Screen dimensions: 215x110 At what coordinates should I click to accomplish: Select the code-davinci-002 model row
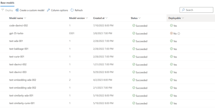pyautogui.click(x=107, y=26)
